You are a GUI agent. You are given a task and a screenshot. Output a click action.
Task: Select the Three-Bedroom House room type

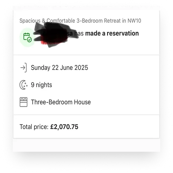[61, 102]
